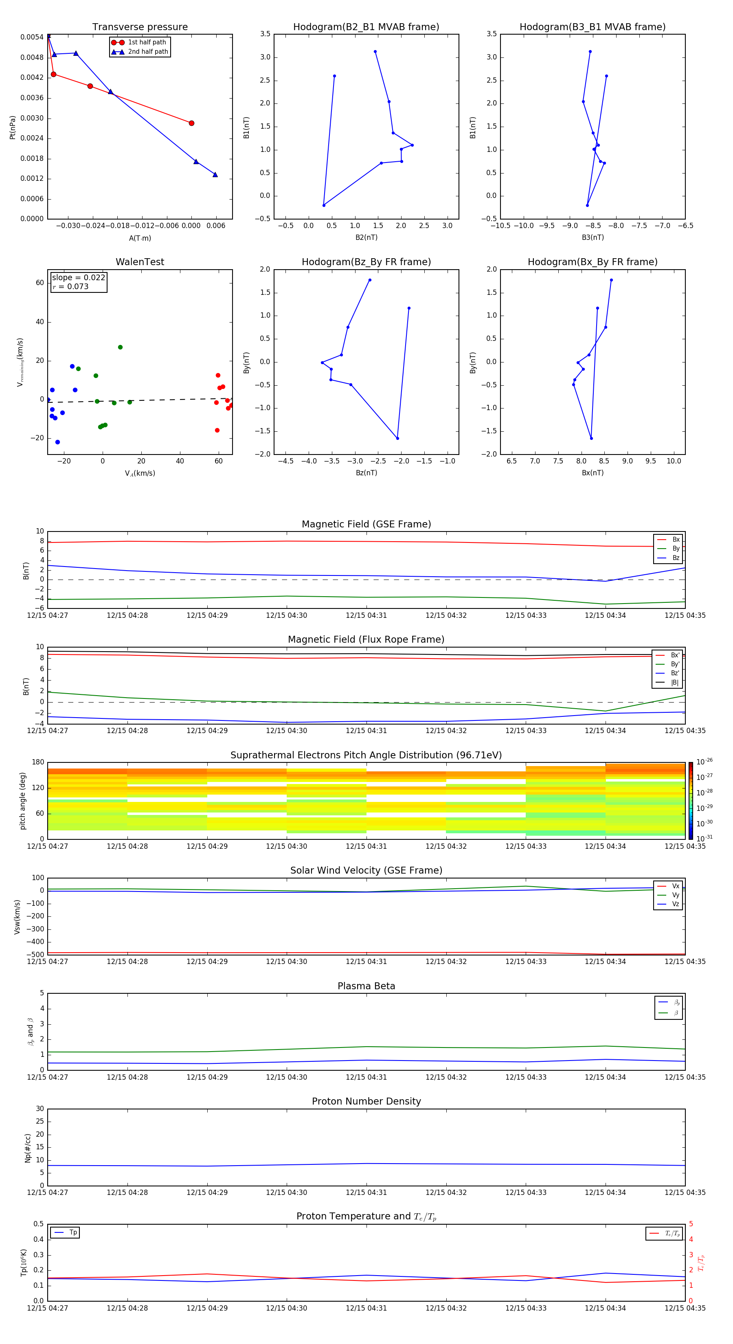
Task: Click |B| legend entry in Flux Rope plot
Action: tap(667, 683)
